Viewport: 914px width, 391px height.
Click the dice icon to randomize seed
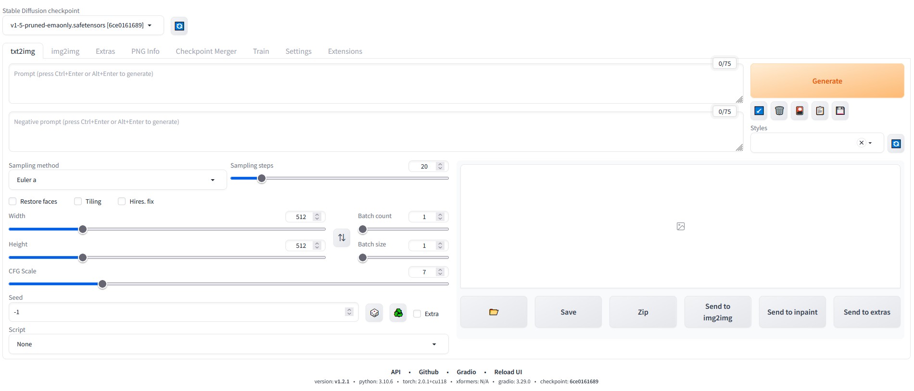click(374, 313)
